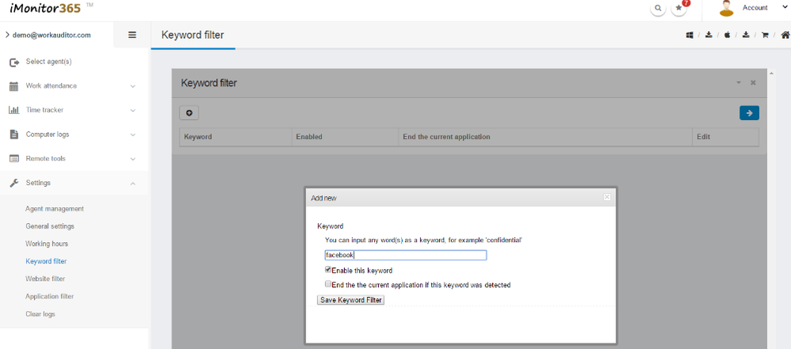Expand the Work attendance chevron
The image size is (791, 349).
(x=133, y=86)
